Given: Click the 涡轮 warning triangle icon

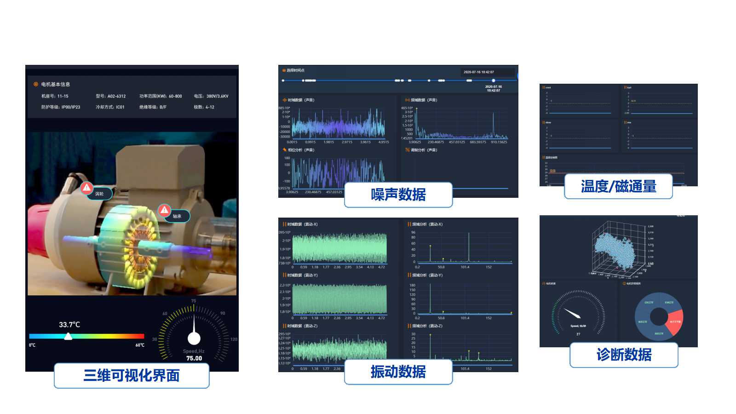Looking at the screenshot, I should pyautogui.click(x=86, y=188).
